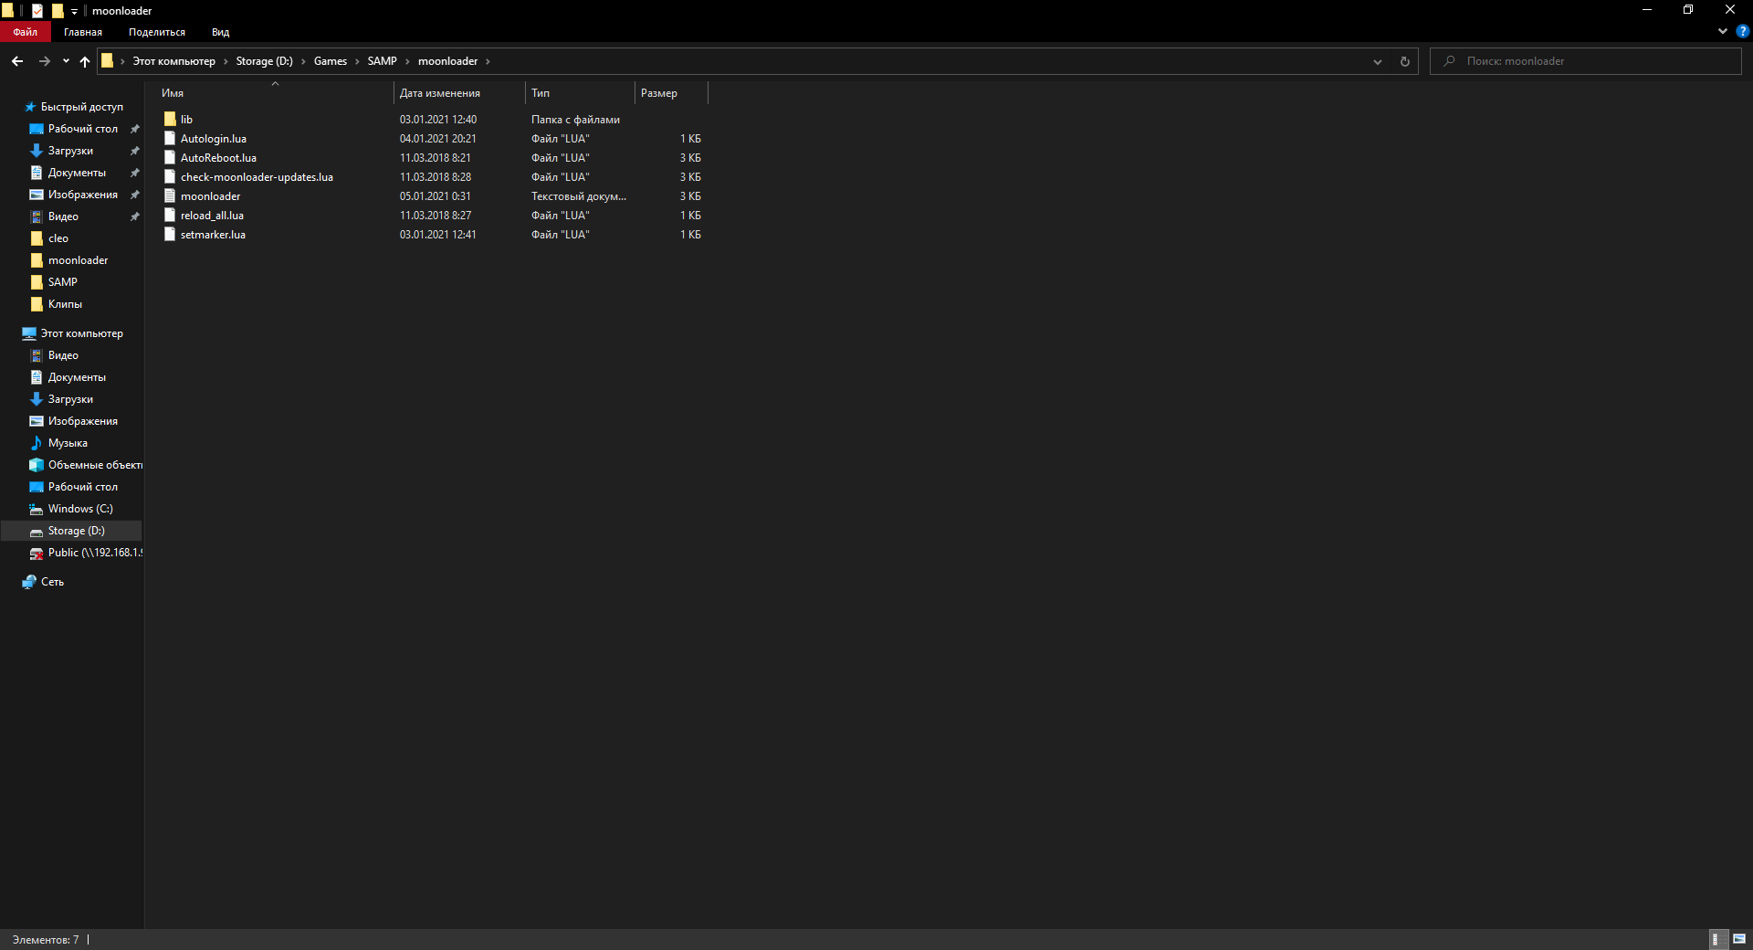The image size is (1753, 950).
Task: Open the cleo folder in Quick access
Action: tap(58, 238)
